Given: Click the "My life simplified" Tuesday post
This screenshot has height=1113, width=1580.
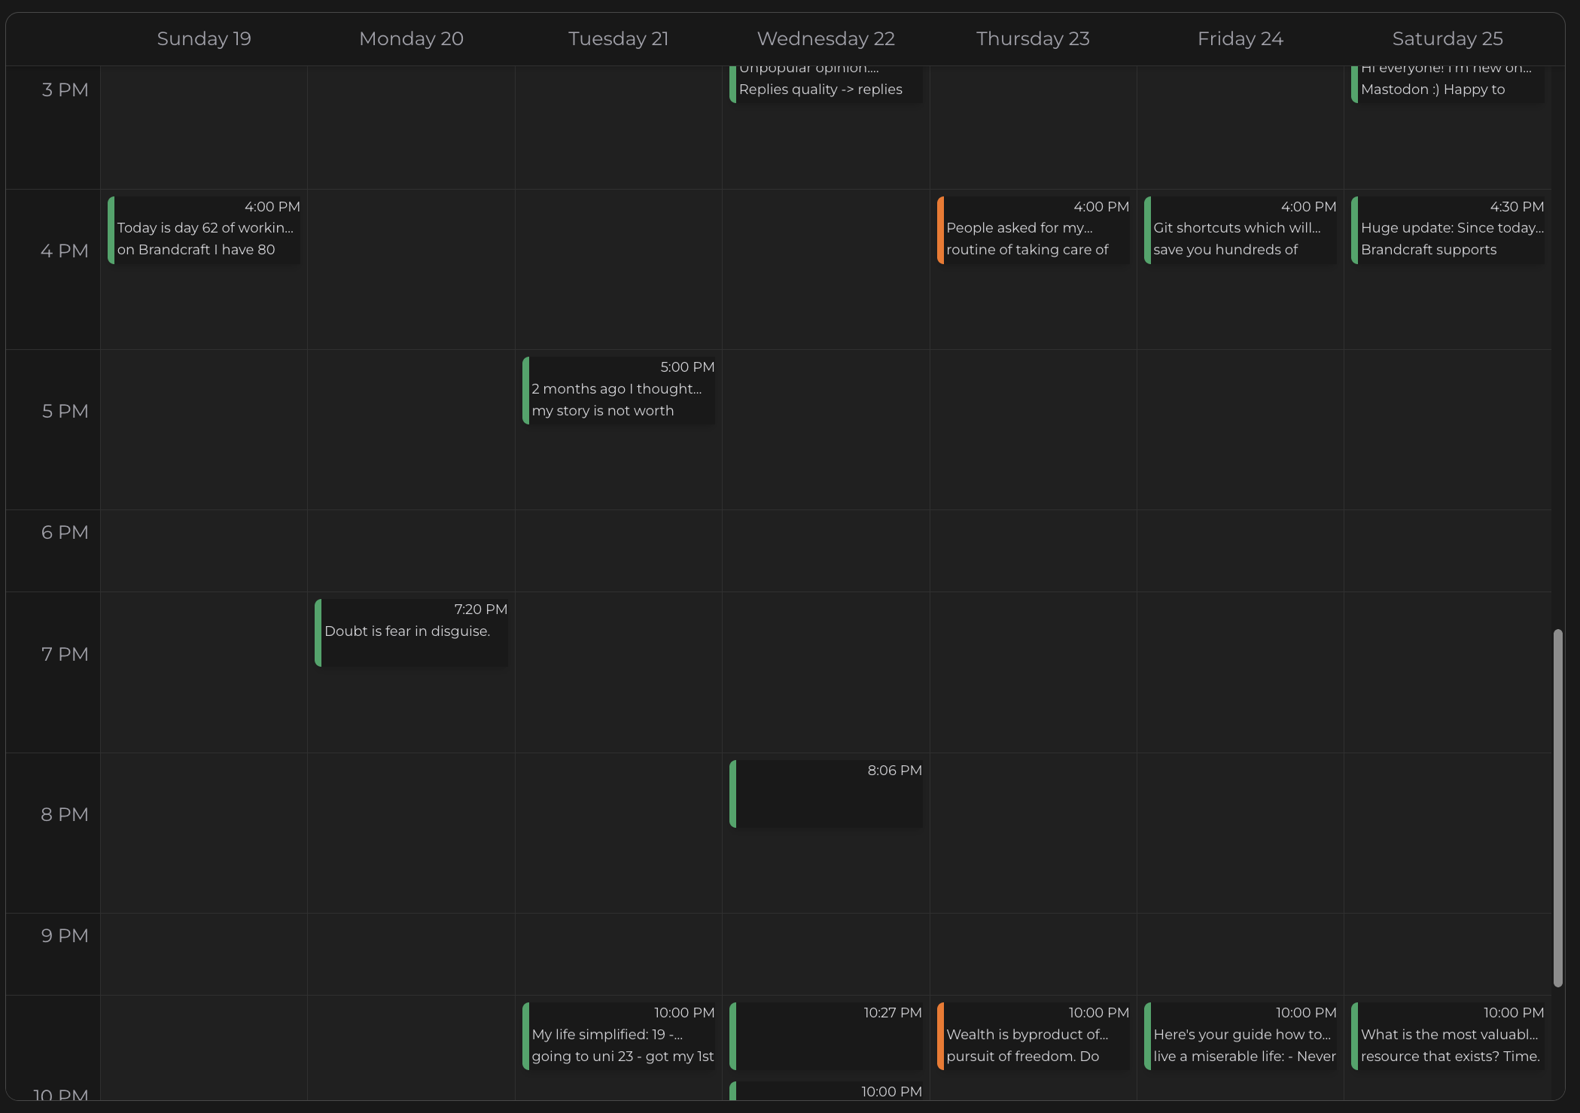Looking at the screenshot, I should (619, 1036).
